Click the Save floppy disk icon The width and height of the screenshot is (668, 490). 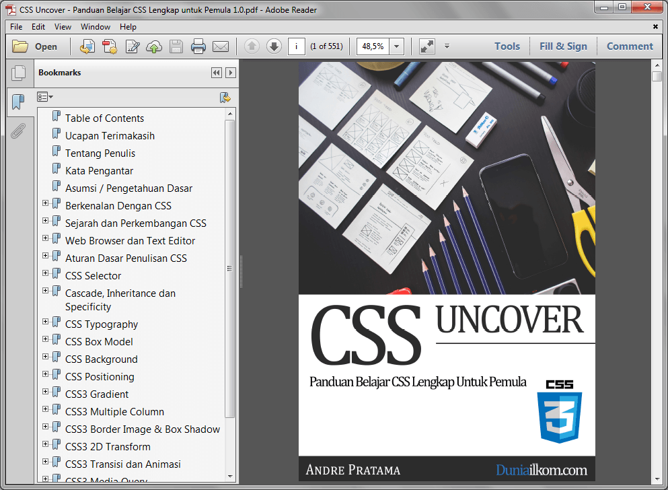coord(176,46)
